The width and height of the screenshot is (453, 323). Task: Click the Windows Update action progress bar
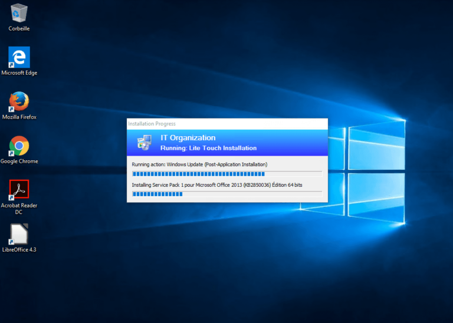pos(227,174)
